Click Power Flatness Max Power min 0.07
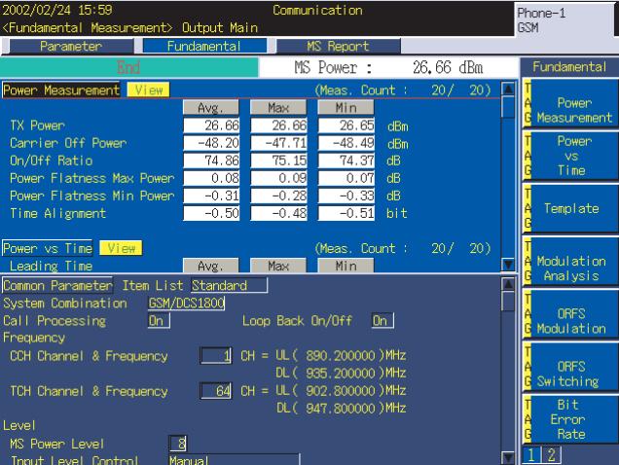Screen dimensions: 619x465 click(346, 178)
